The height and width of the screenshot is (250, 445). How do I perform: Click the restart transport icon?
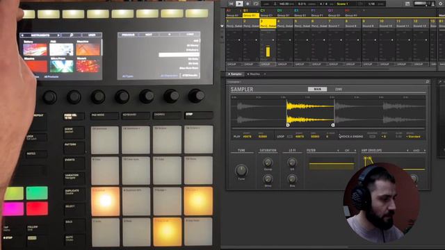click(231, 3)
